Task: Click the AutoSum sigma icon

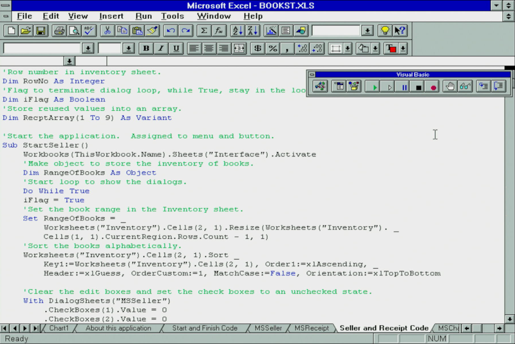Action: pos(204,30)
